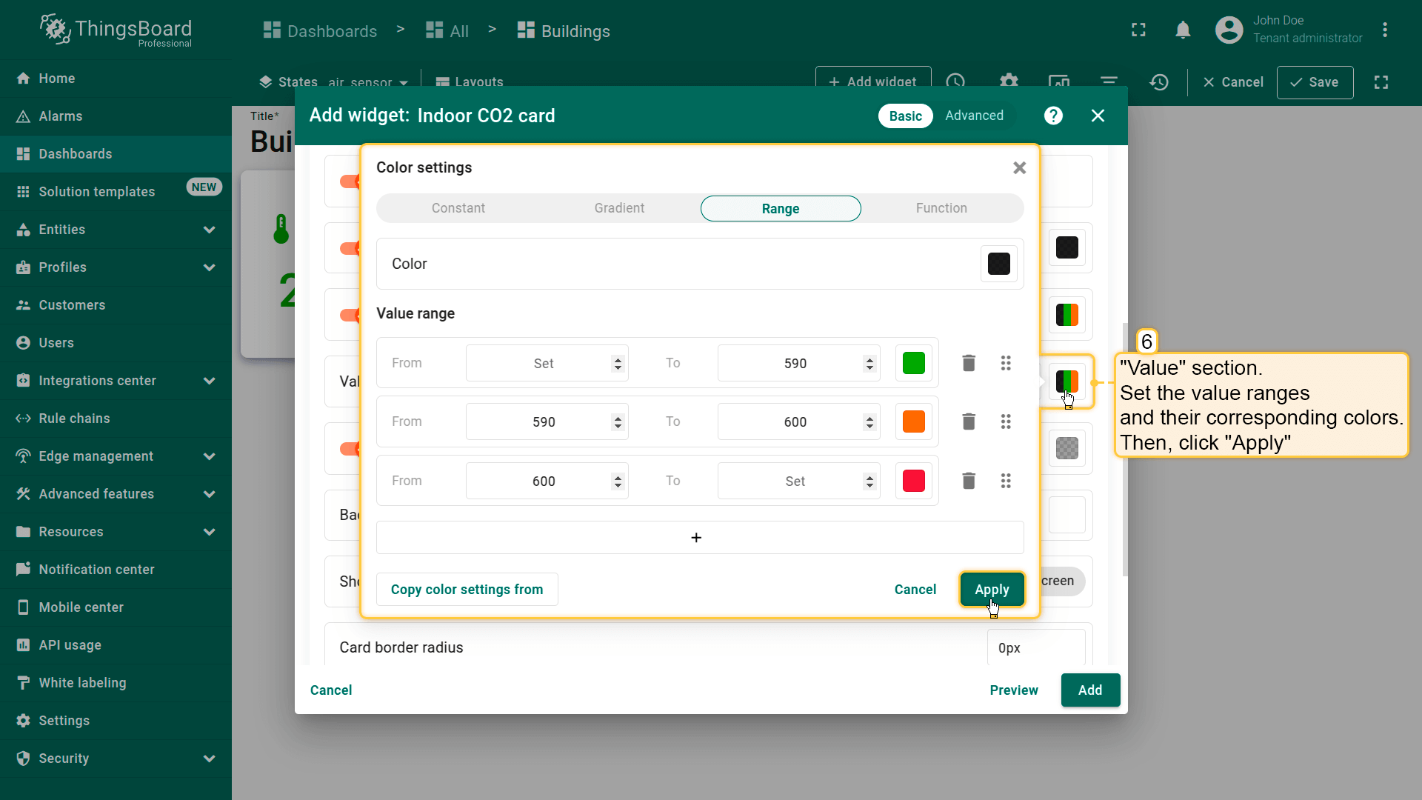
Task: Delete the 590 to 600 range row
Action: click(968, 421)
